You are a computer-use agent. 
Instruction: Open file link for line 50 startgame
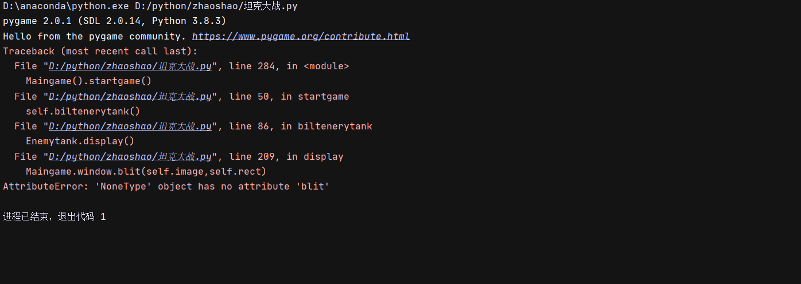[130, 96]
